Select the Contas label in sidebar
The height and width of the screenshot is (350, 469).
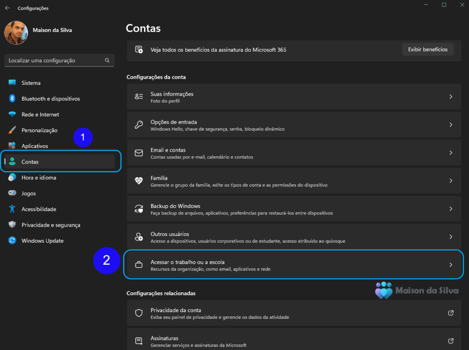coord(30,162)
